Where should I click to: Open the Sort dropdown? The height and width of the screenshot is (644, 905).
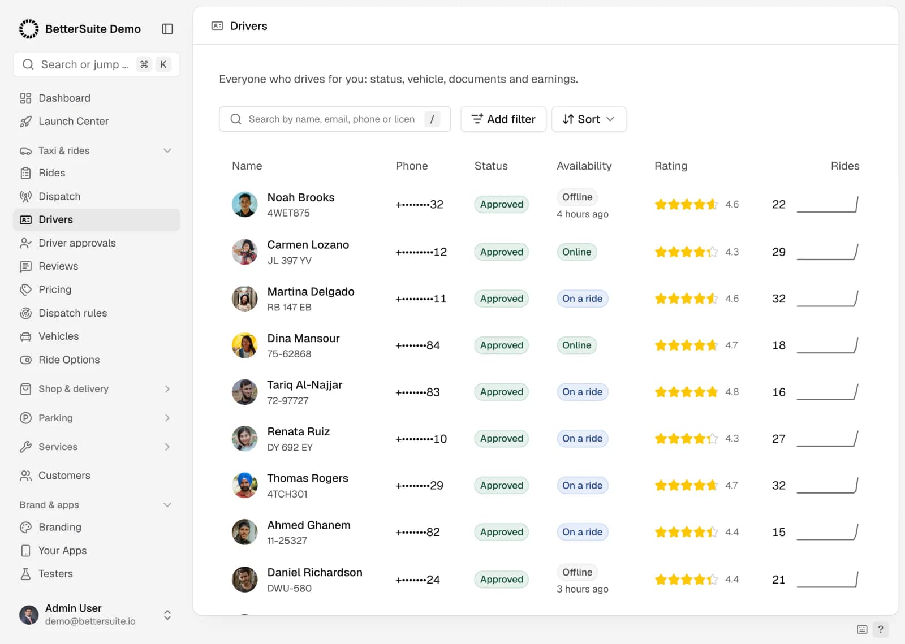[589, 119]
